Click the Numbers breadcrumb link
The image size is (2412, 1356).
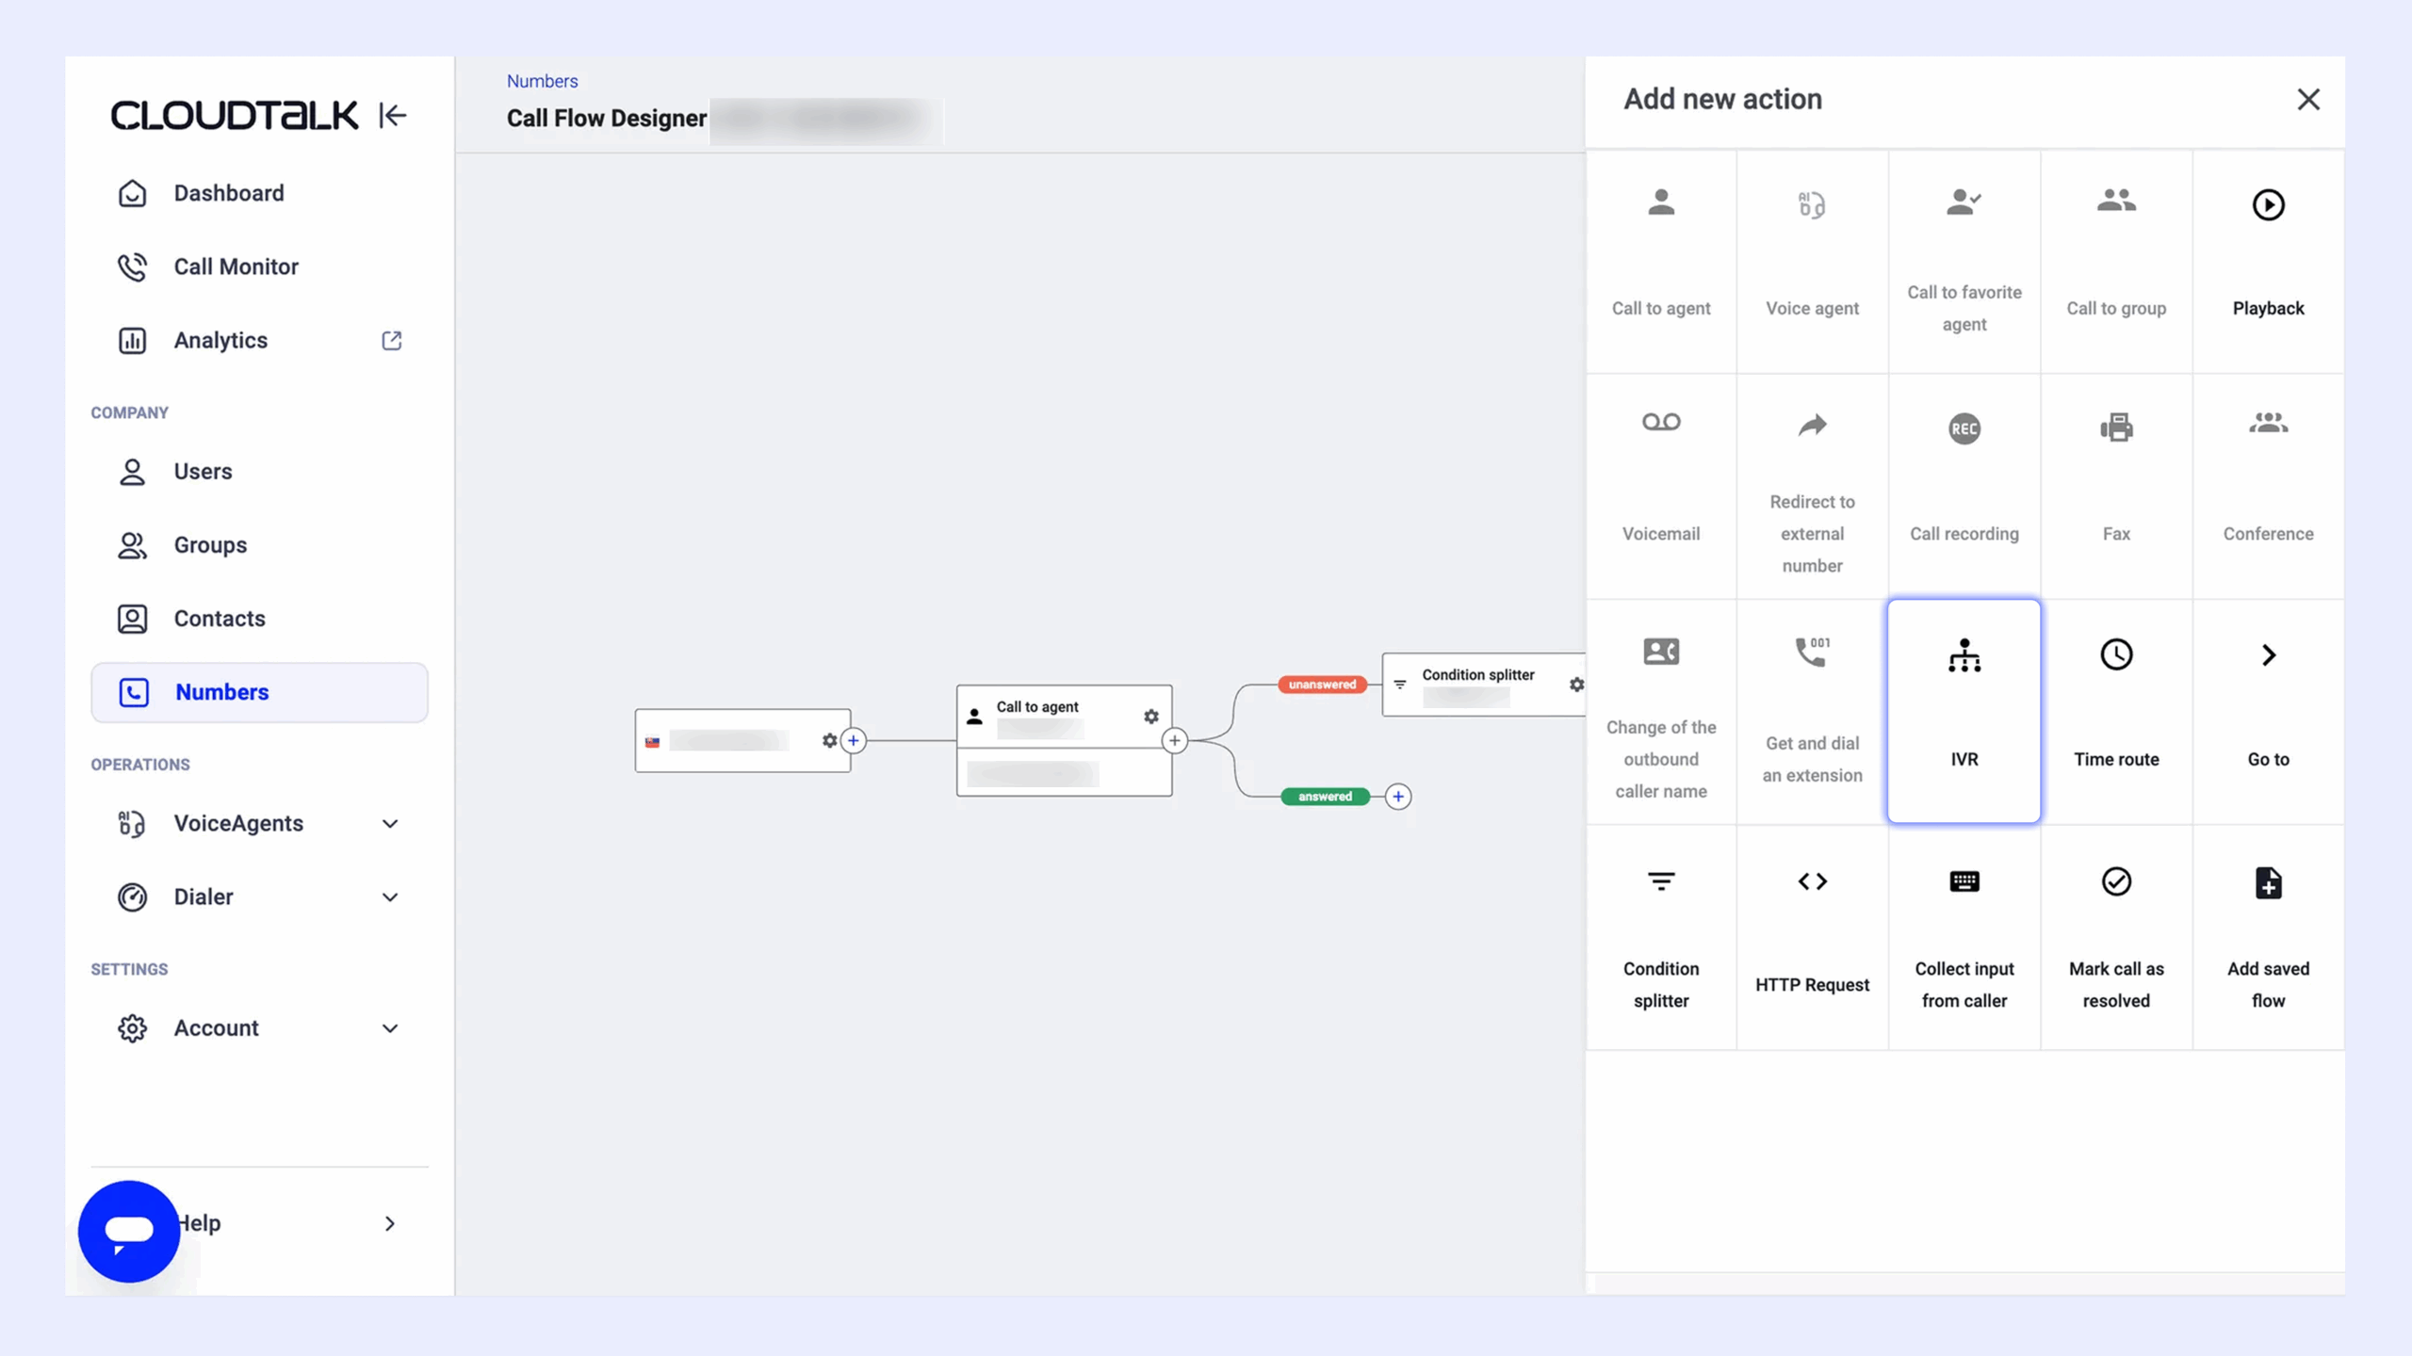542,81
